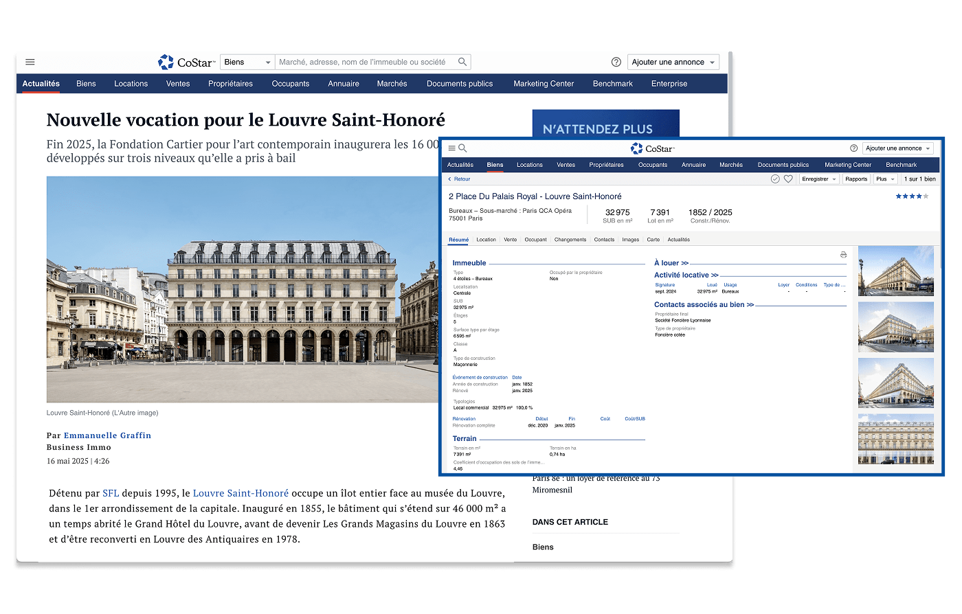962x614 pixels.
Task: Click the Retour back link
Action: click(459, 179)
